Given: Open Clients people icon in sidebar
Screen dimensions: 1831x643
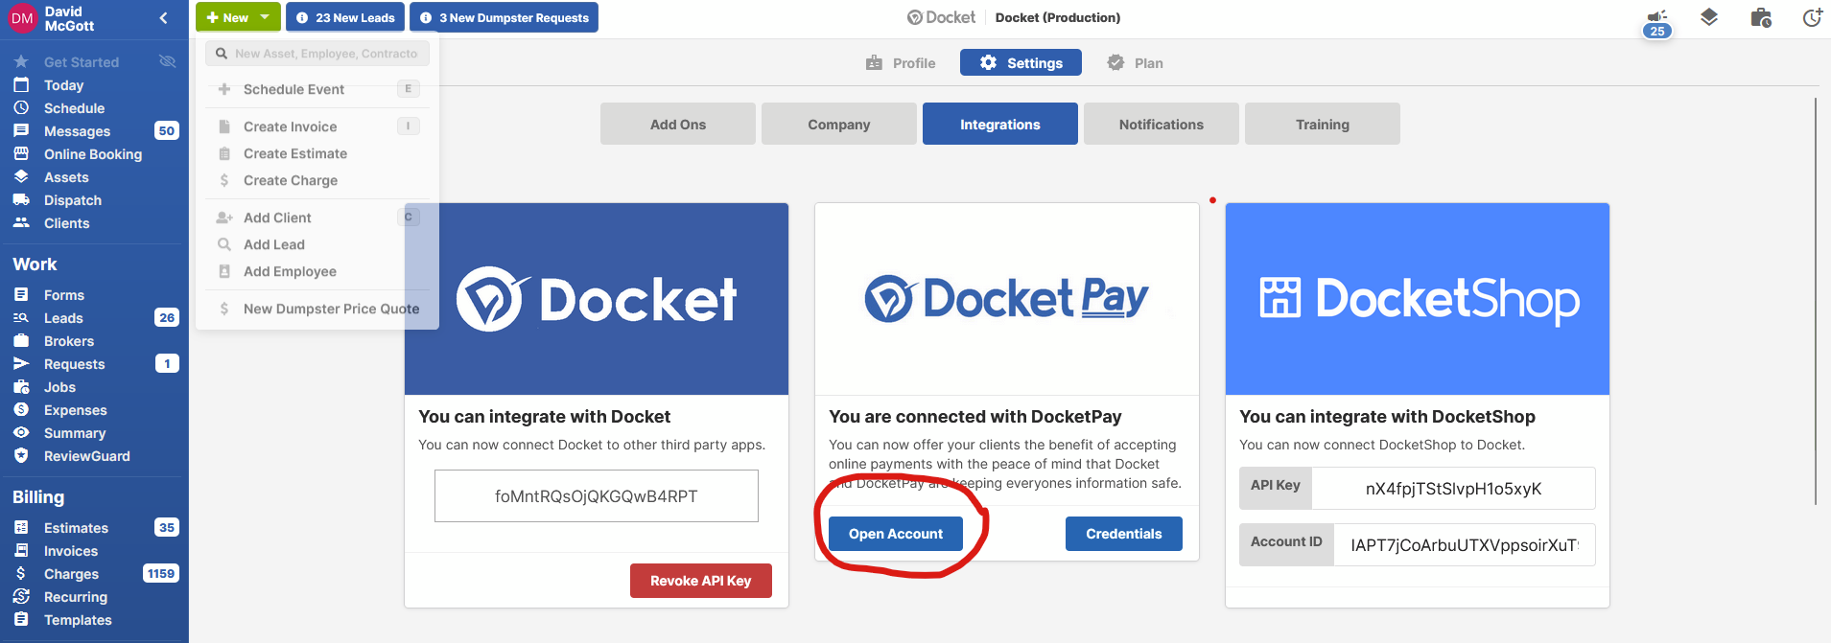Looking at the screenshot, I should 21,222.
